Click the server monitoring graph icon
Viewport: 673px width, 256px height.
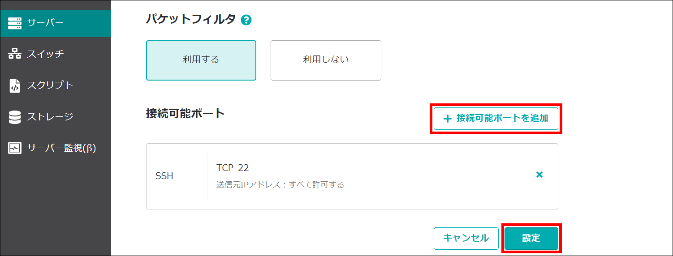coord(15,148)
